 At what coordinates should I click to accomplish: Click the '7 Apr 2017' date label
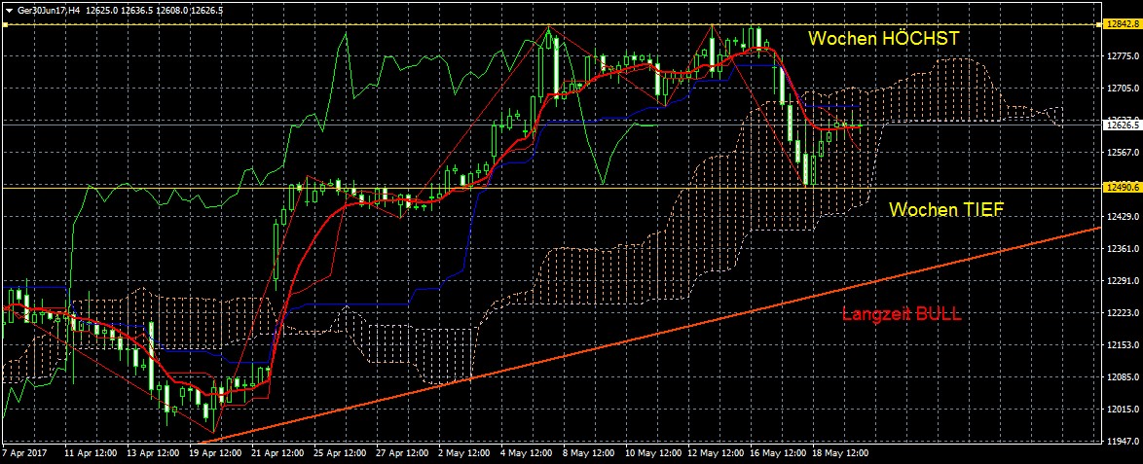click(x=22, y=453)
